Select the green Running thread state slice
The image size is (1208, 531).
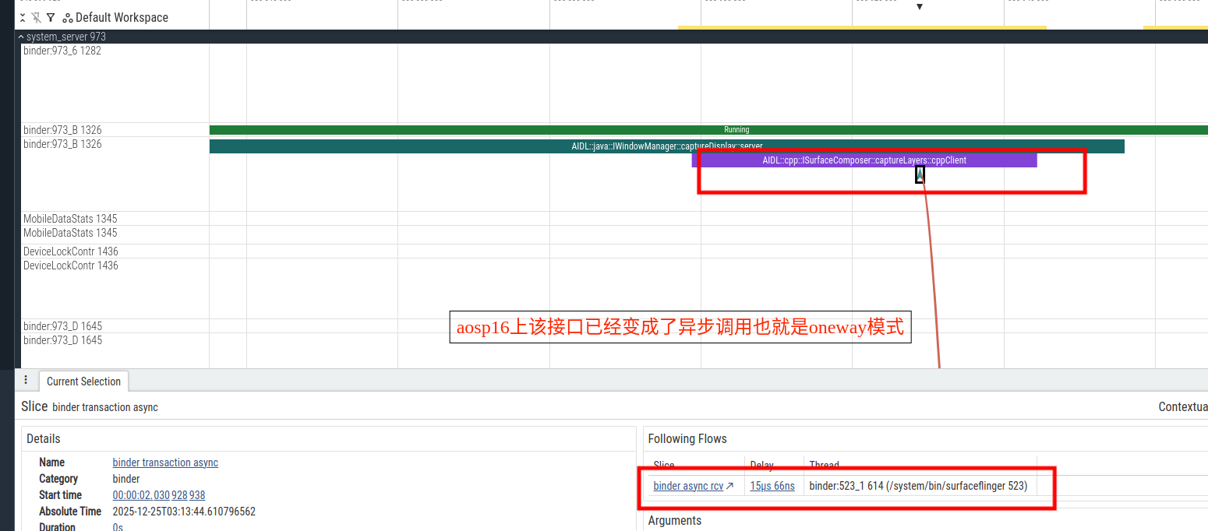(708, 130)
